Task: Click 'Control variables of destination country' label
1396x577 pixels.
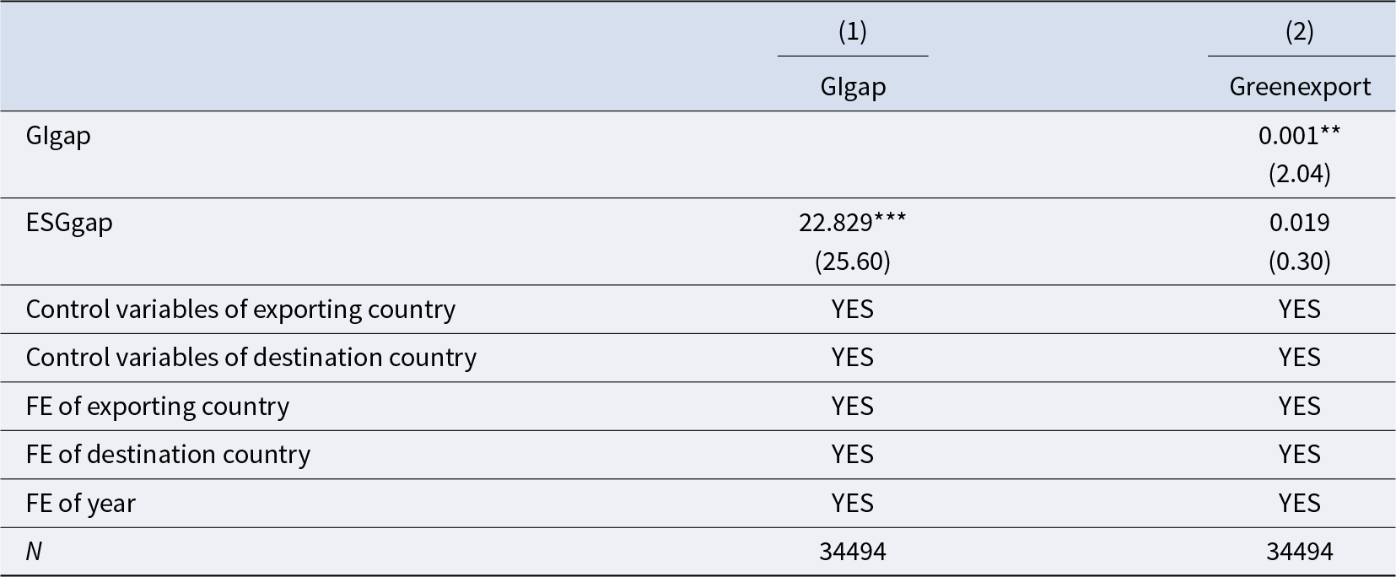Action: pos(251,358)
